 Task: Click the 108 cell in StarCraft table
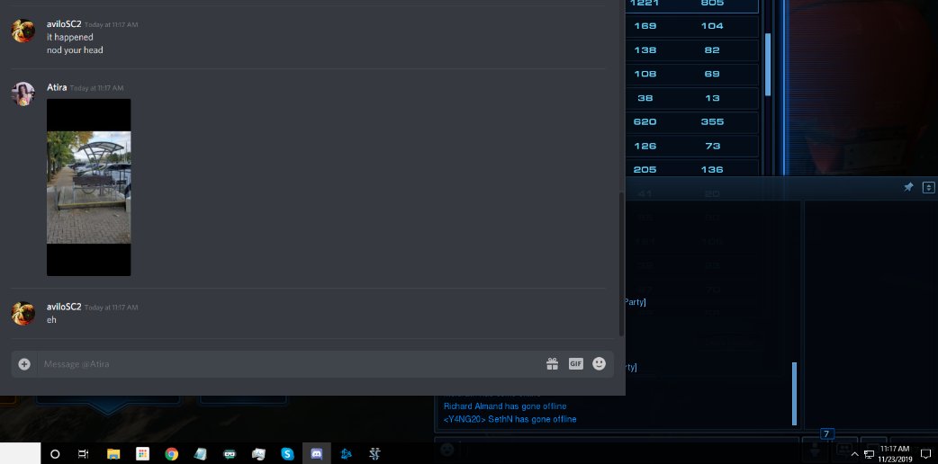click(x=645, y=74)
